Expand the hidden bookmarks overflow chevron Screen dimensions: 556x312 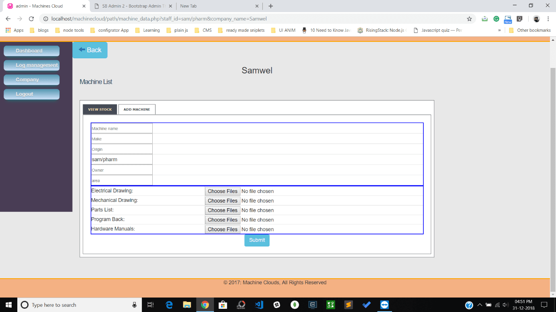point(500,30)
